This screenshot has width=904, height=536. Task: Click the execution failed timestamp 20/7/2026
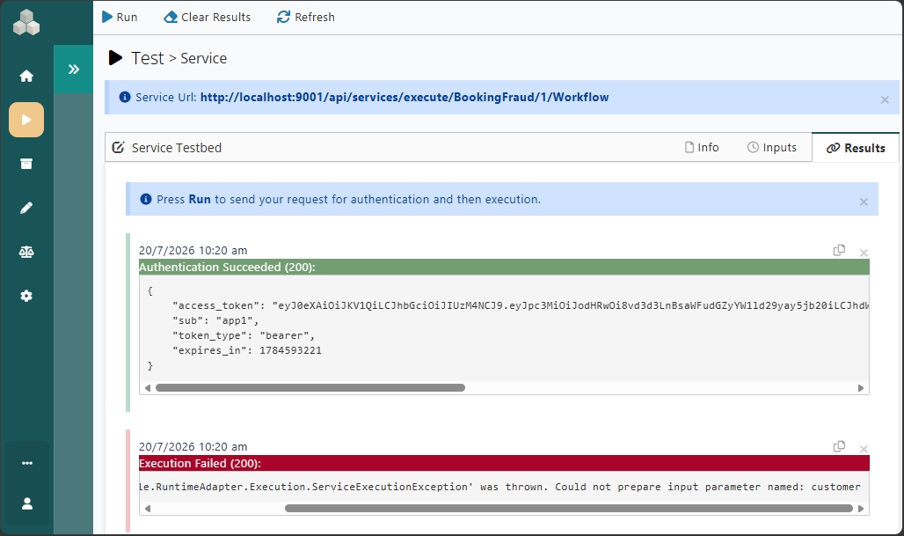pos(193,446)
